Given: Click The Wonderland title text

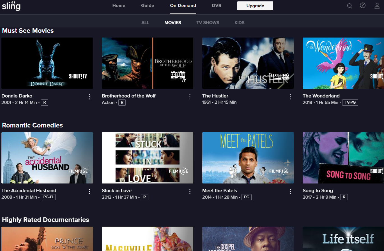Looking at the screenshot, I should (321, 96).
